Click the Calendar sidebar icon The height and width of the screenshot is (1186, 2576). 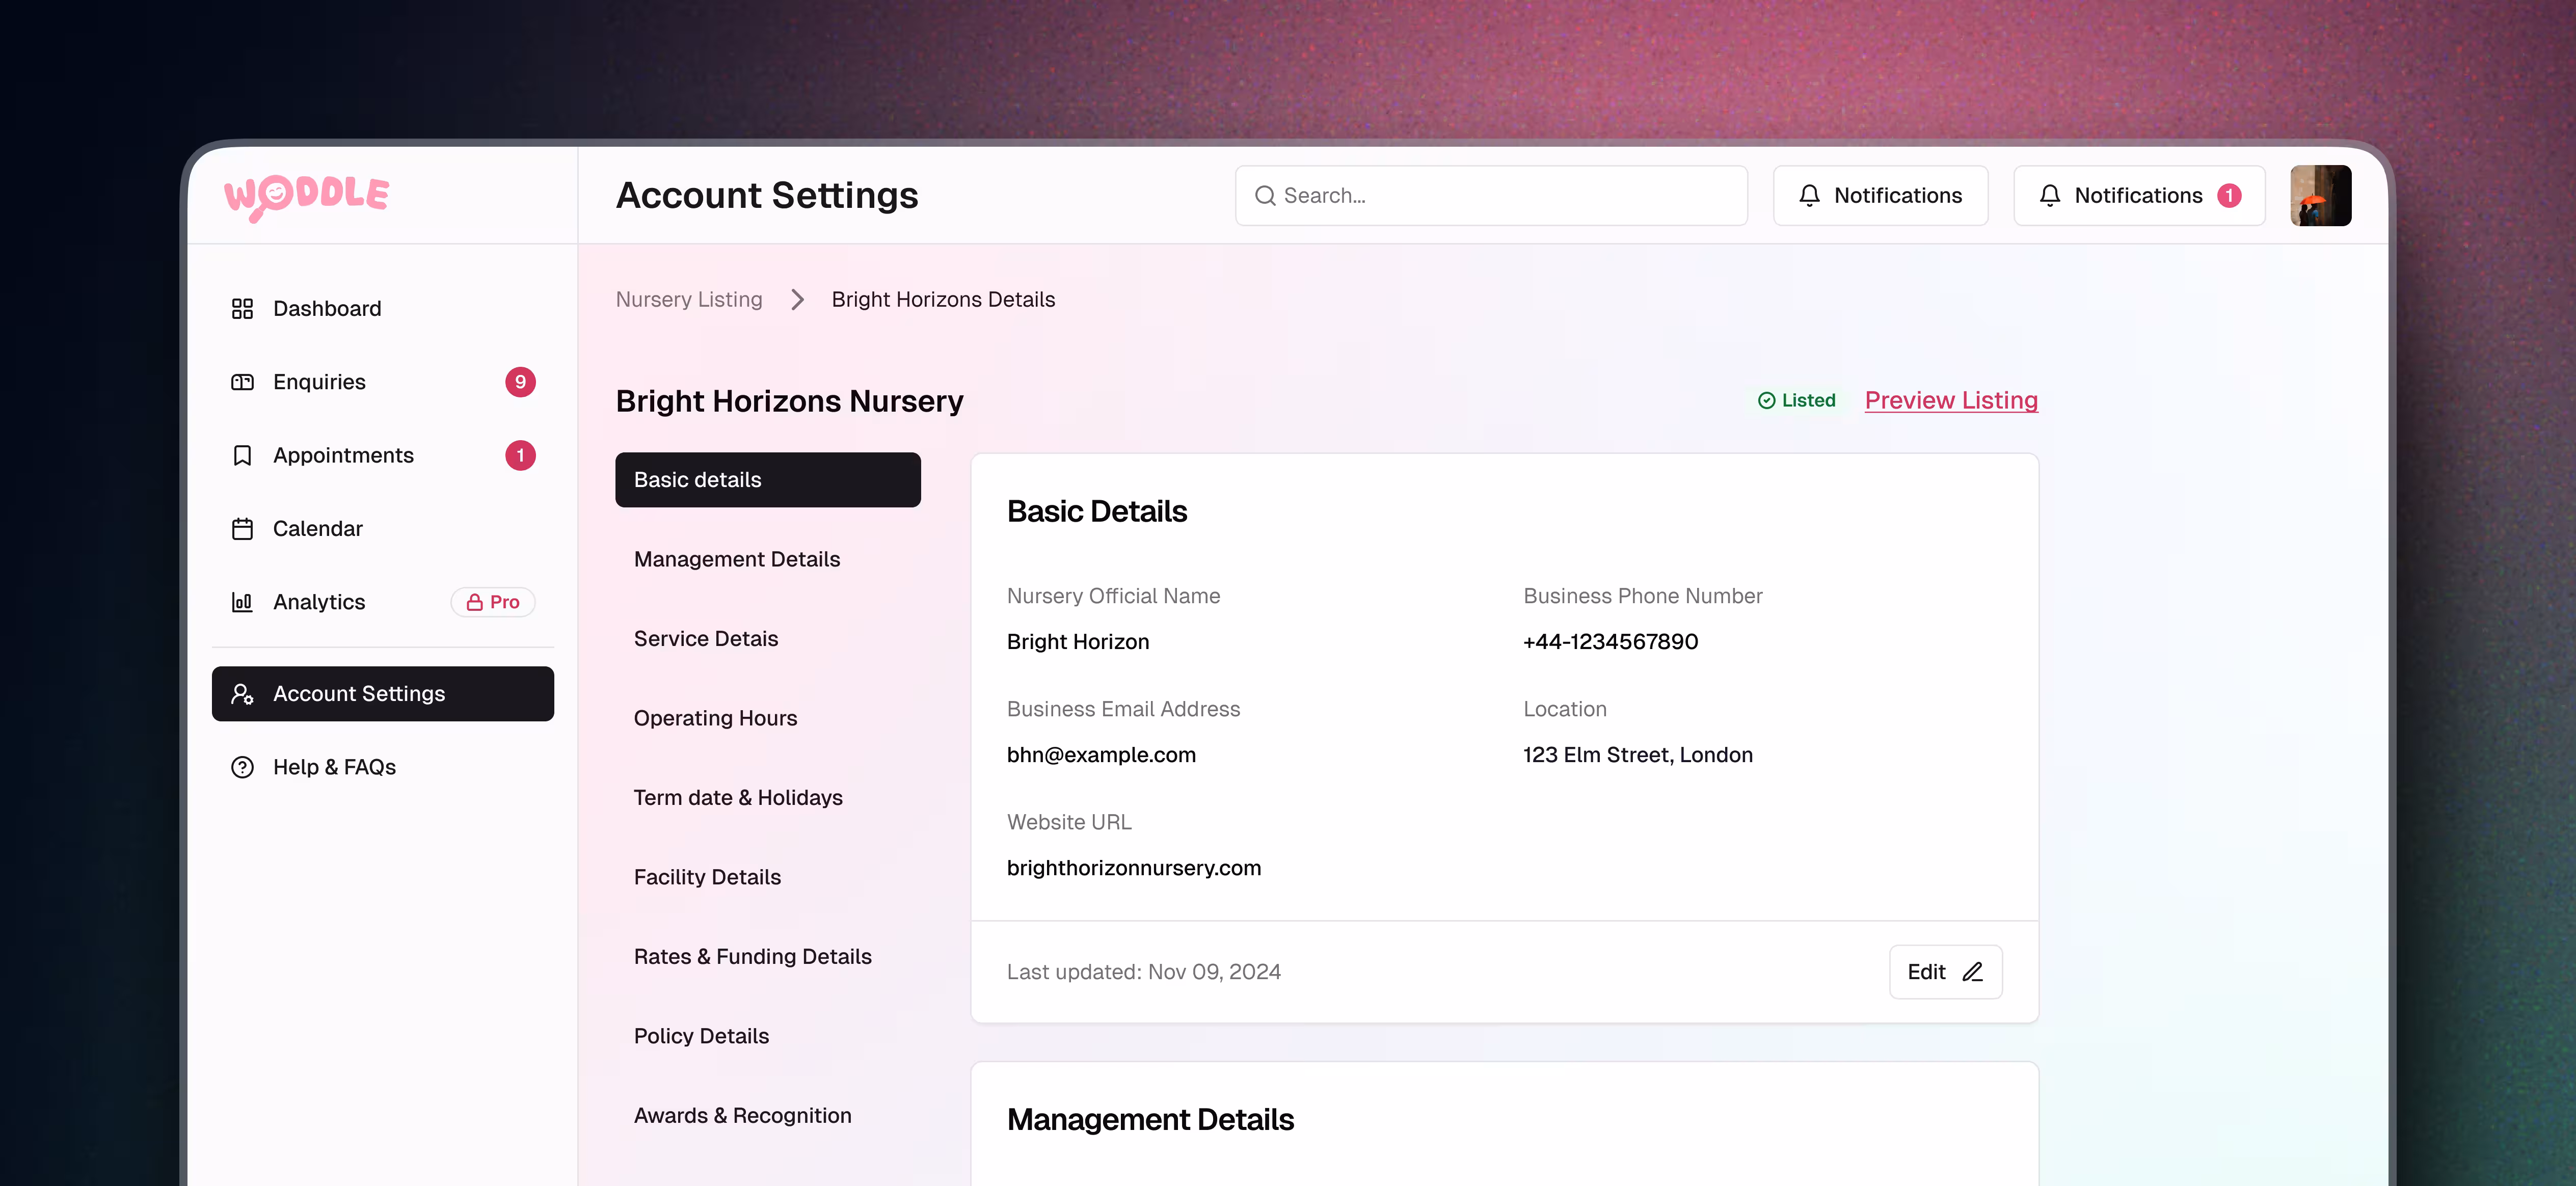click(242, 529)
